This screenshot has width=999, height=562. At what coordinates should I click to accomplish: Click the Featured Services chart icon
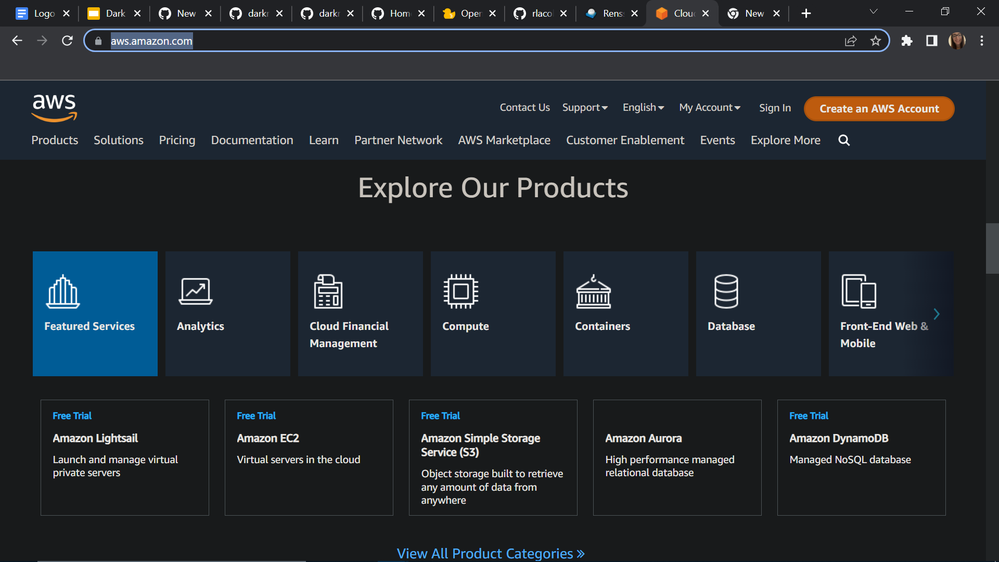pos(62,291)
